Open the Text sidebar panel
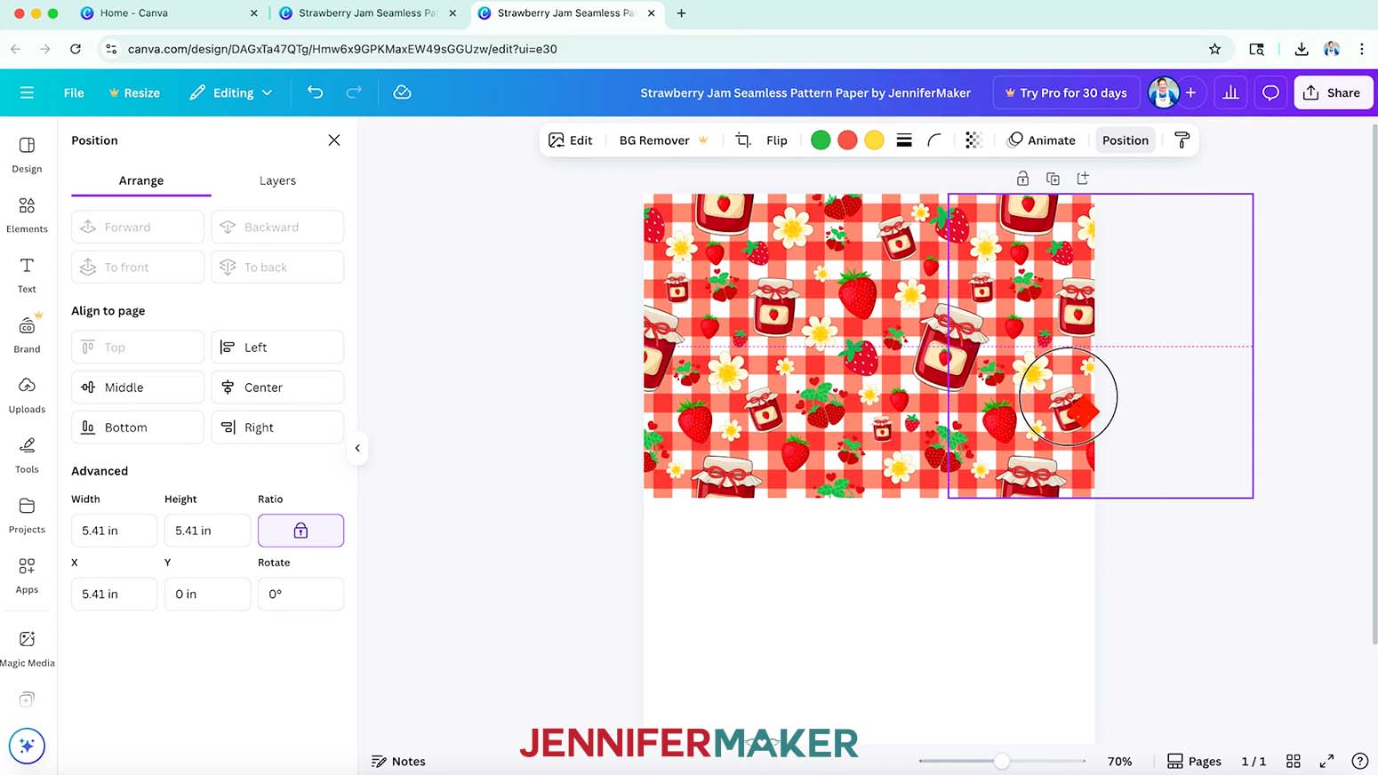 coord(27,276)
